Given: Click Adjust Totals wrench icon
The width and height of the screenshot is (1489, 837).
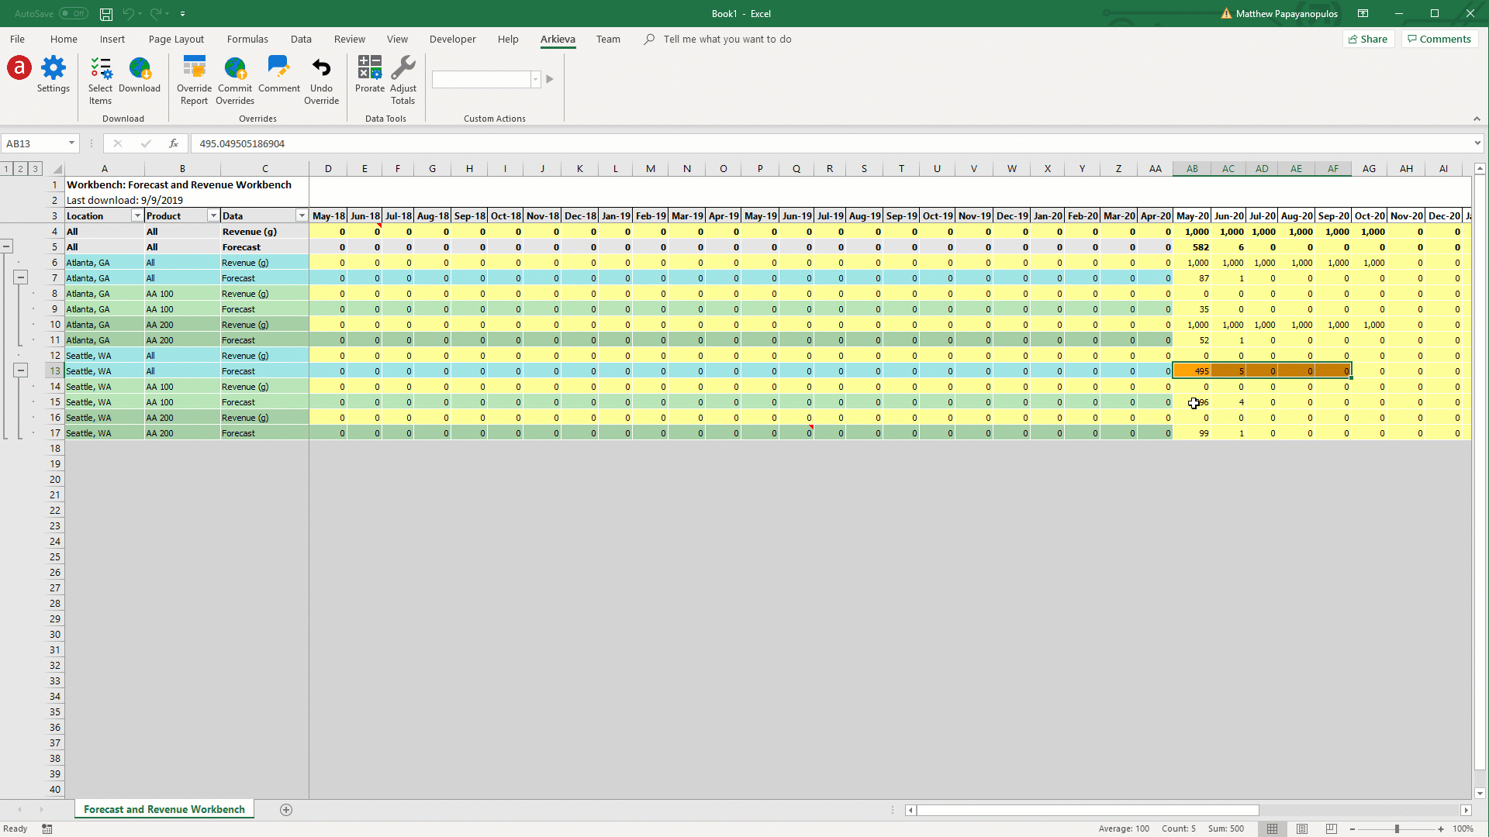Looking at the screenshot, I should 403,68.
